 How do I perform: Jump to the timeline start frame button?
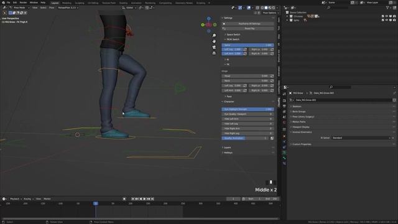click(x=132, y=199)
